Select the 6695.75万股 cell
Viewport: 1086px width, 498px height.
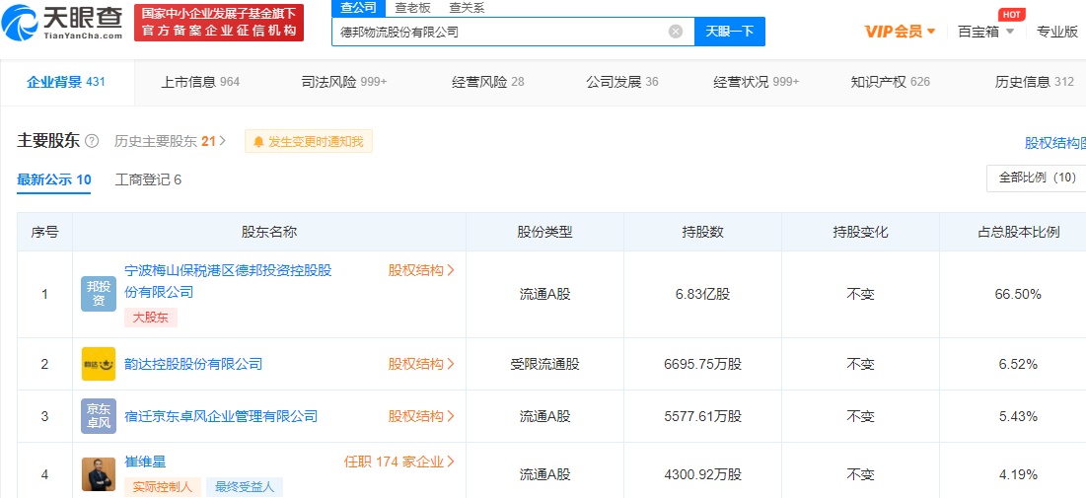click(x=702, y=364)
